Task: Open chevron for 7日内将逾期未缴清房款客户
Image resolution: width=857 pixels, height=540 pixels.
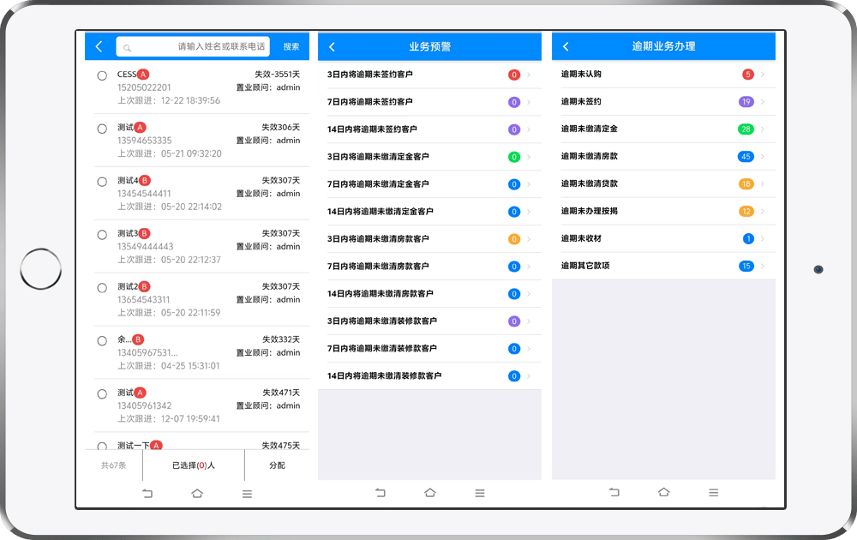Action: tap(529, 267)
